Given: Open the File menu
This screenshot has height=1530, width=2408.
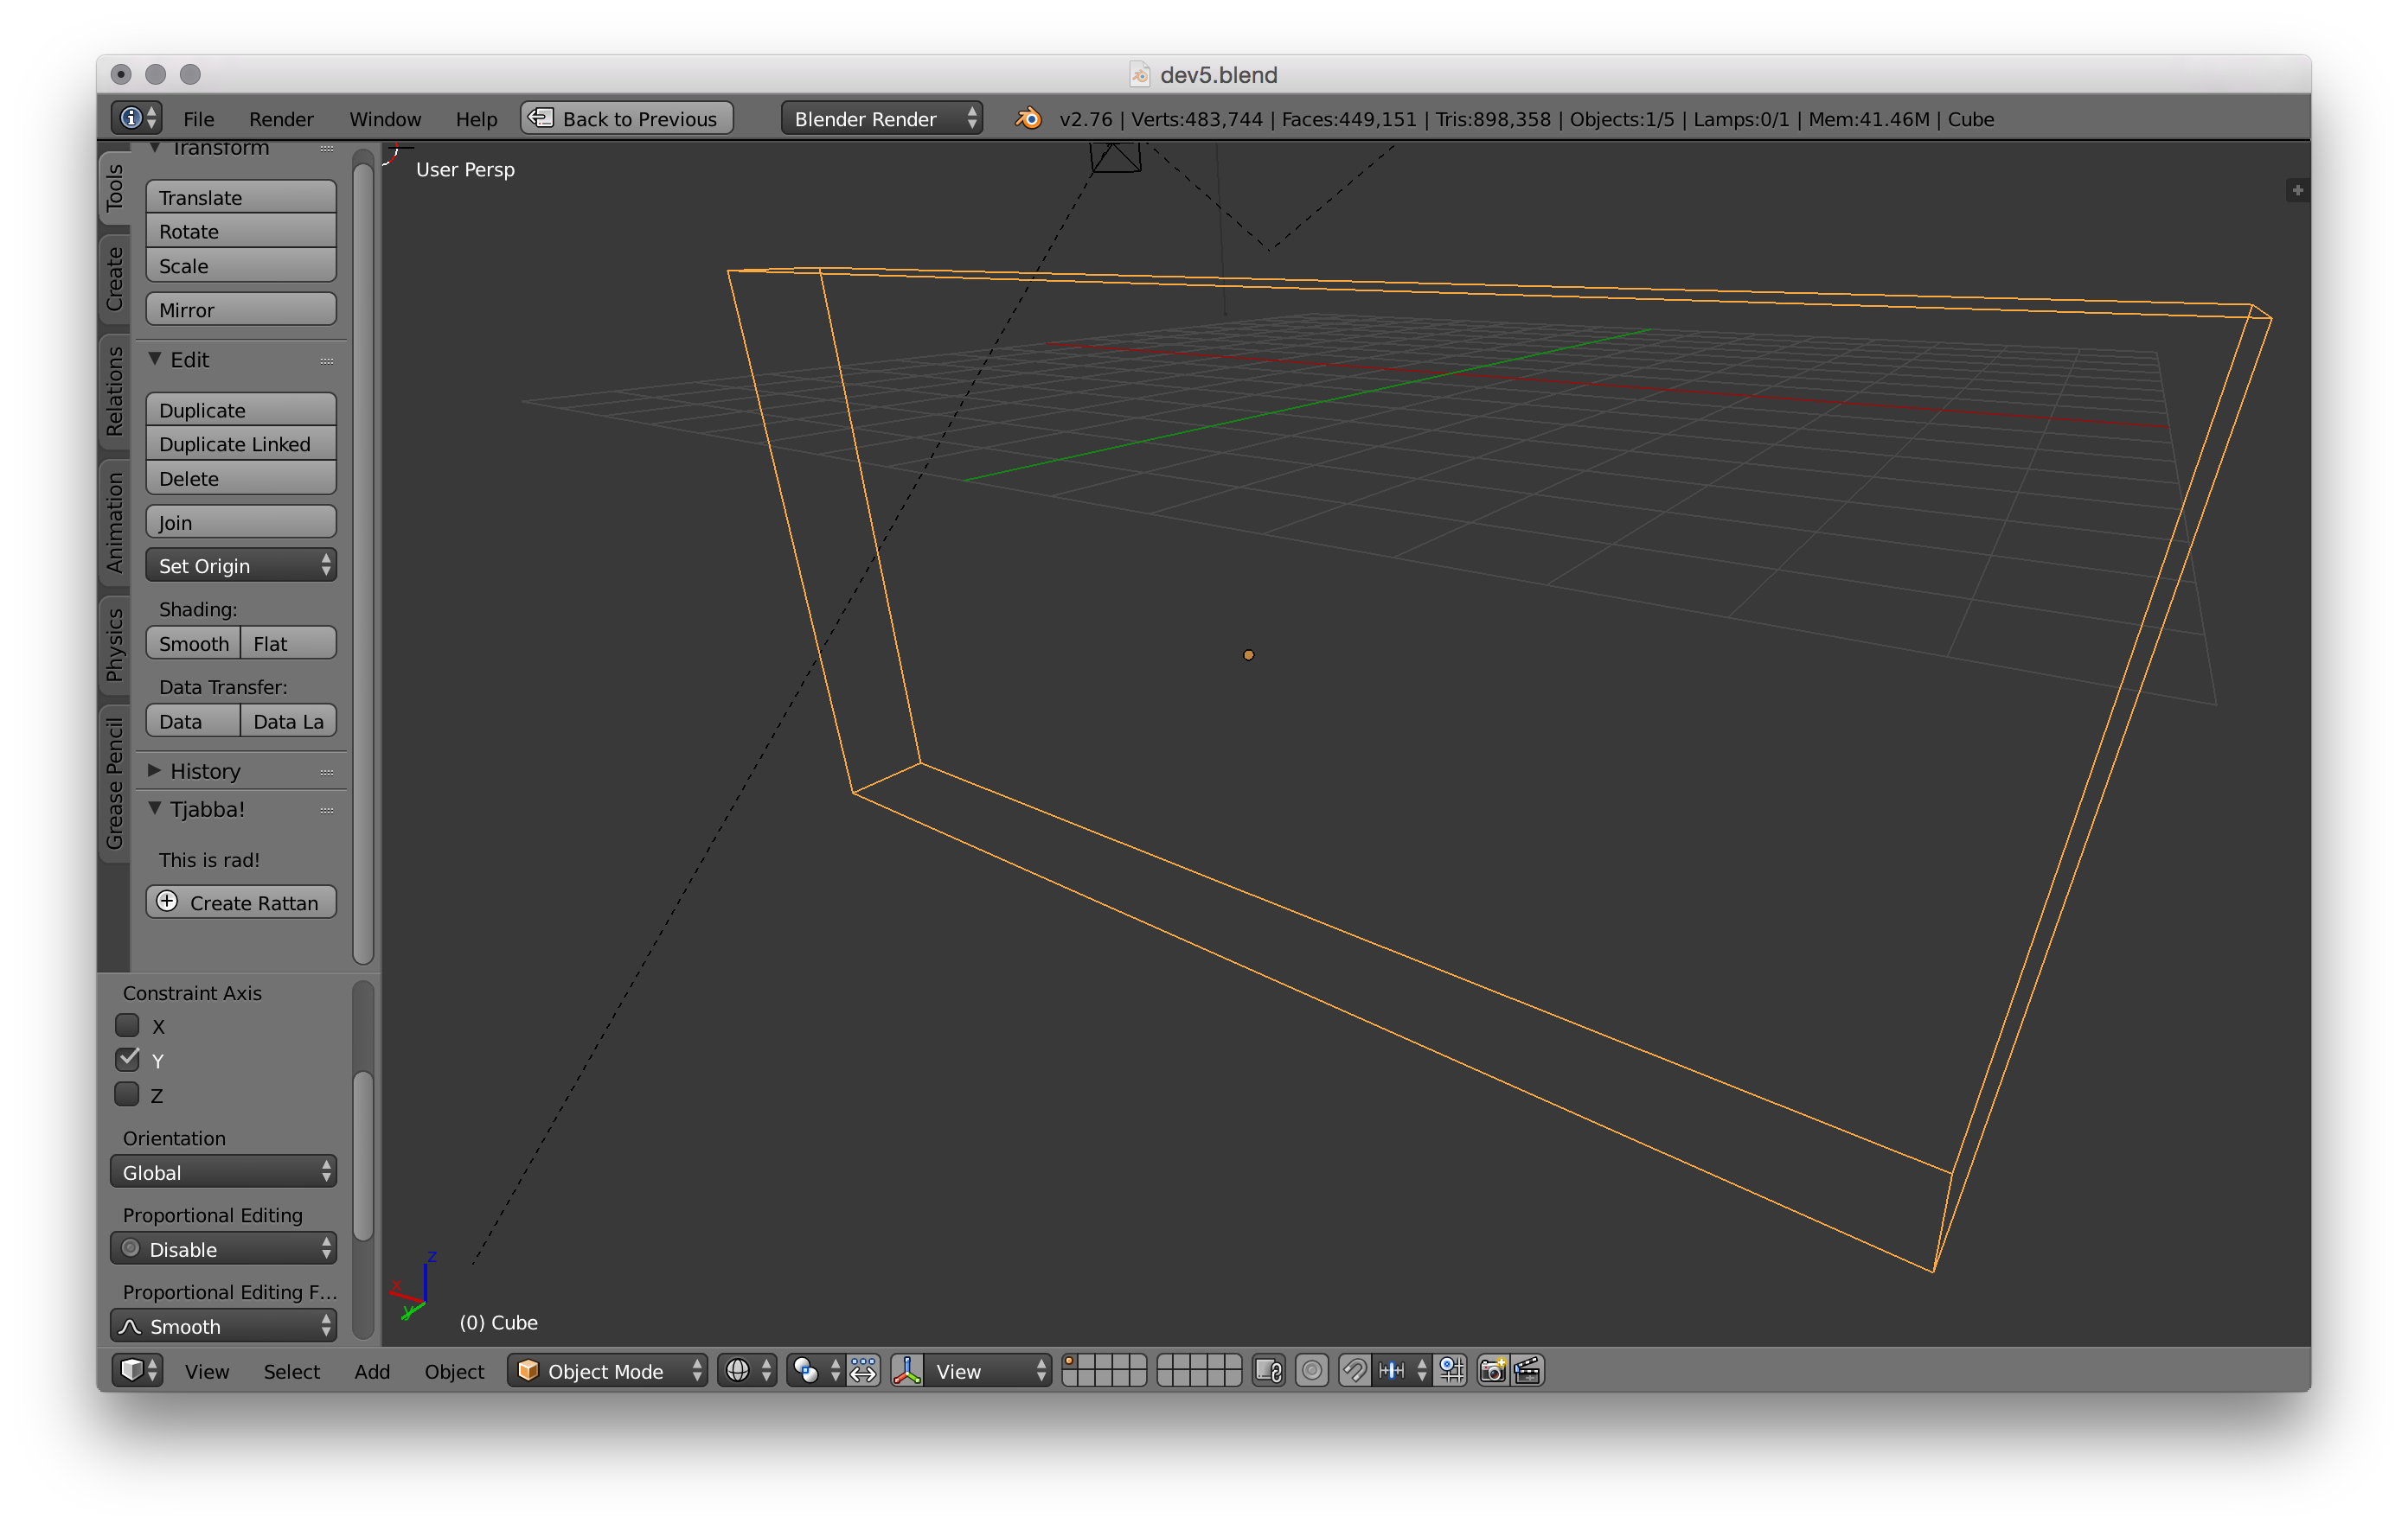Looking at the screenshot, I should tap(198, 119).
